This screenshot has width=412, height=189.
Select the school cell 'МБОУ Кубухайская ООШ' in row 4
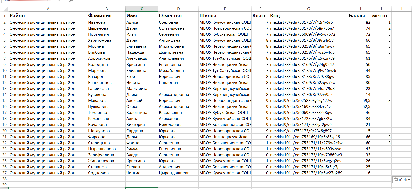click(225, 34)
